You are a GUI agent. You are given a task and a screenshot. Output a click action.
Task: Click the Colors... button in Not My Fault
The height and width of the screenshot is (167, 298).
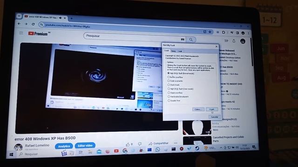(x=198, y=109)
